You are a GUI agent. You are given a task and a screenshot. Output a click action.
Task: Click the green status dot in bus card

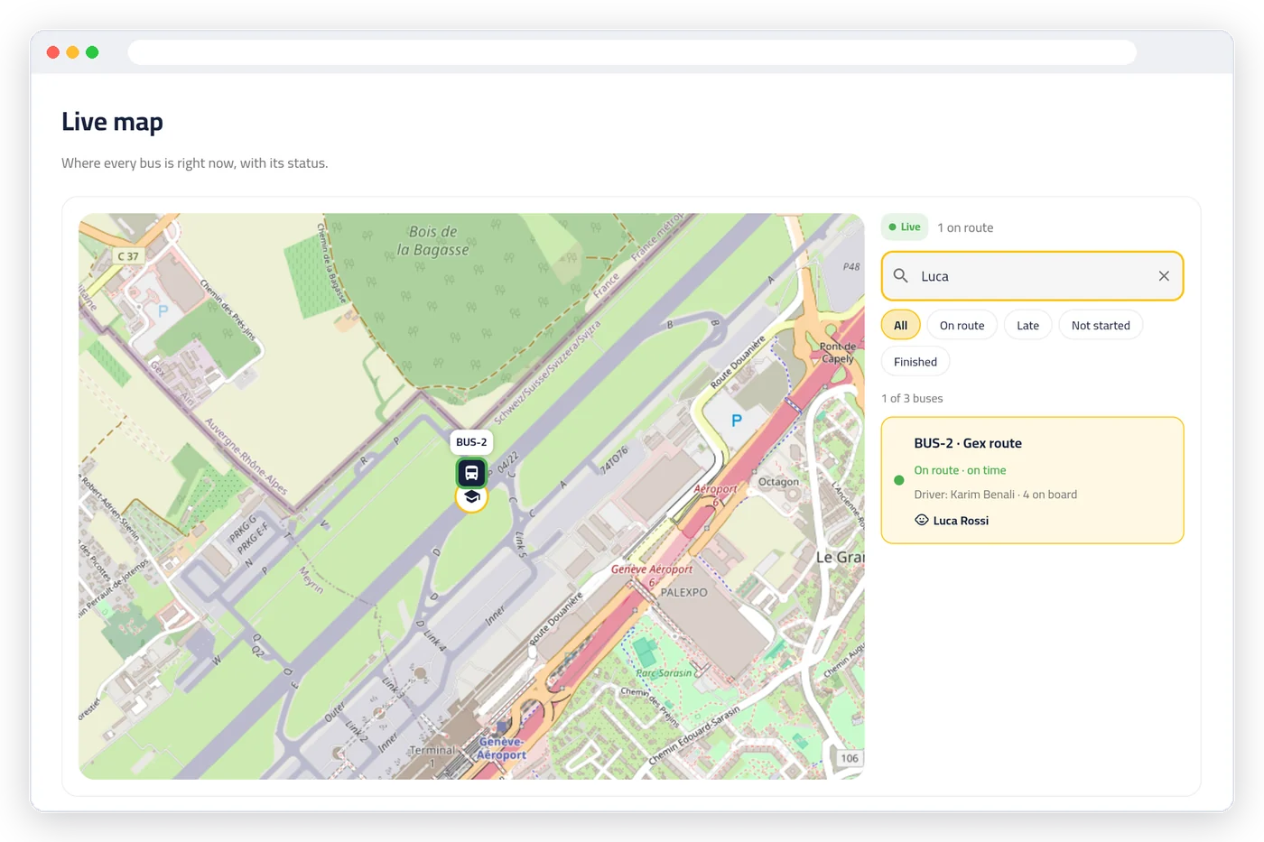pos(898,480)
